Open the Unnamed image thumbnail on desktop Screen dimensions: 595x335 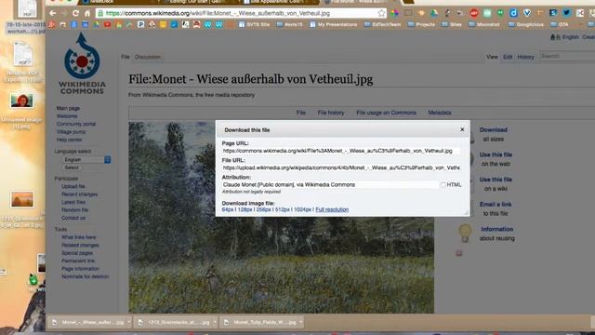[21, 100]
